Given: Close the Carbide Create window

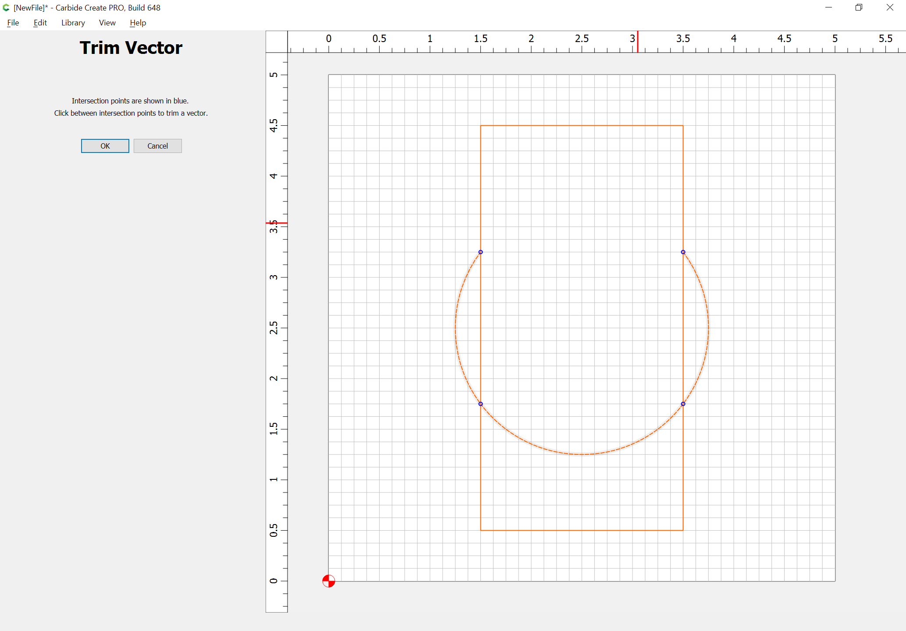Looking at the screenshot, I should pyautogui.click(x=890, y=7).
